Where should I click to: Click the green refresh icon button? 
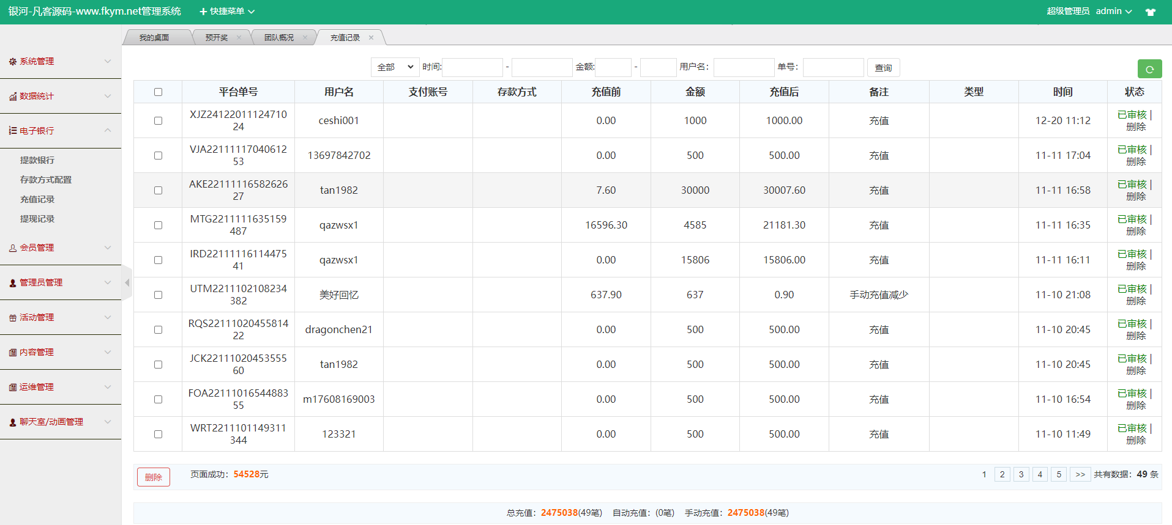[x=1149, y=69]
